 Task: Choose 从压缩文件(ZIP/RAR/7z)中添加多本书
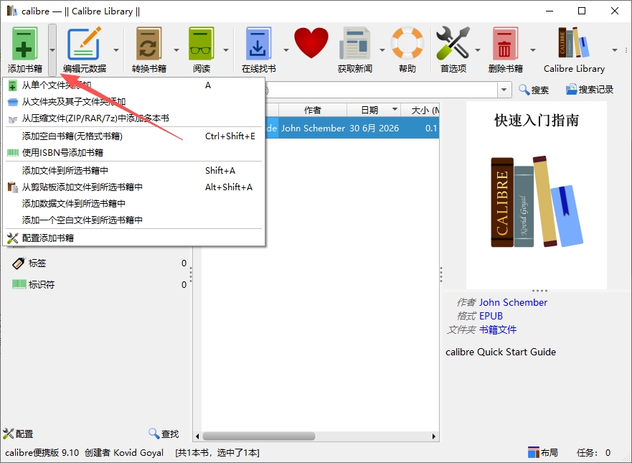134,118
